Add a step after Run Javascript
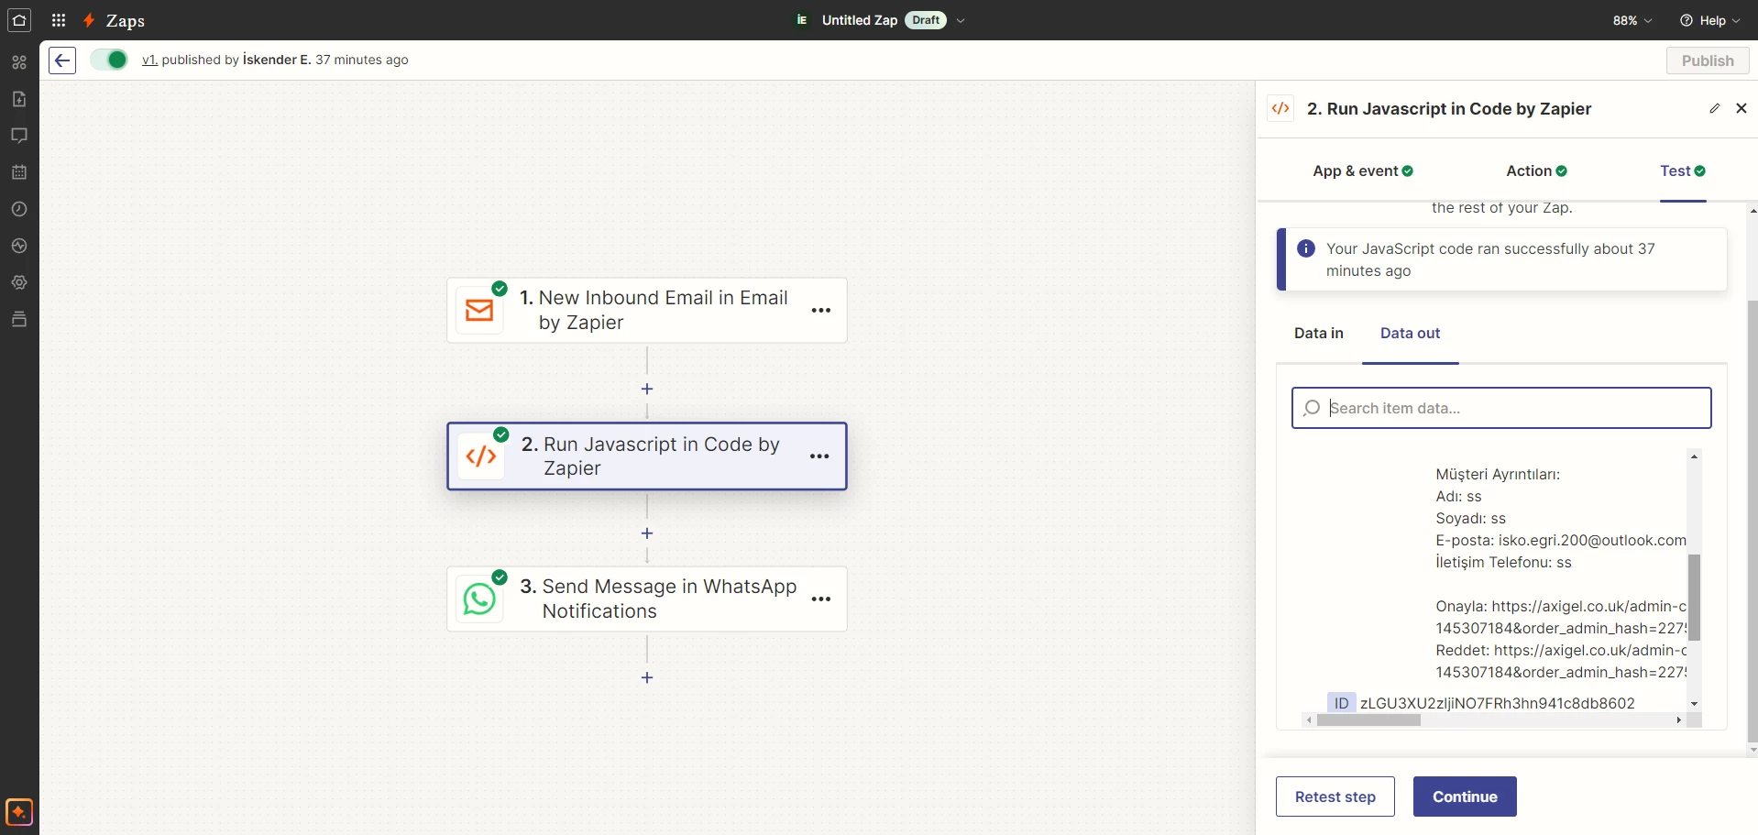The width and height of the screenshot is (1758, 835). click(x=647, y=533)
